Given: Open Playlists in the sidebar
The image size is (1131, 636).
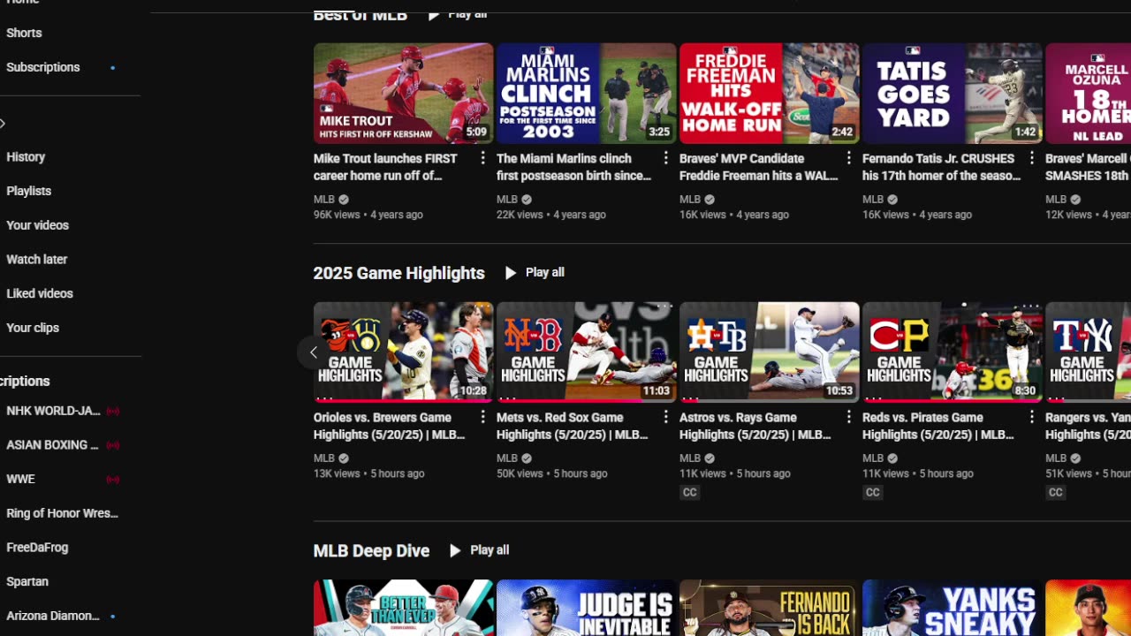Looking at the screenshot, I should pos(29,191).
